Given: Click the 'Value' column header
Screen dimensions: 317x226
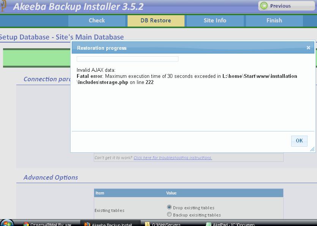Looking at the screenshot, I should click(171, 193).
